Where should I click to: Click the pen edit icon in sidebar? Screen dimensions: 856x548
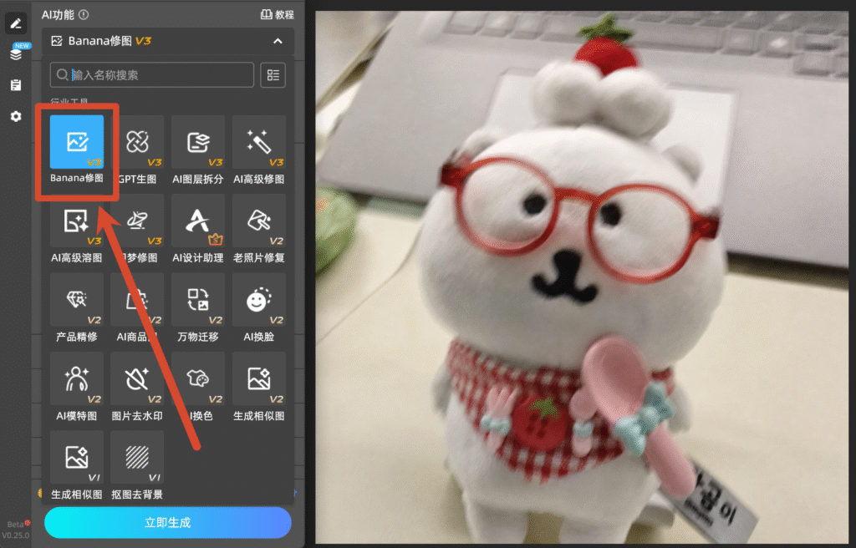(x=16, y=23)
